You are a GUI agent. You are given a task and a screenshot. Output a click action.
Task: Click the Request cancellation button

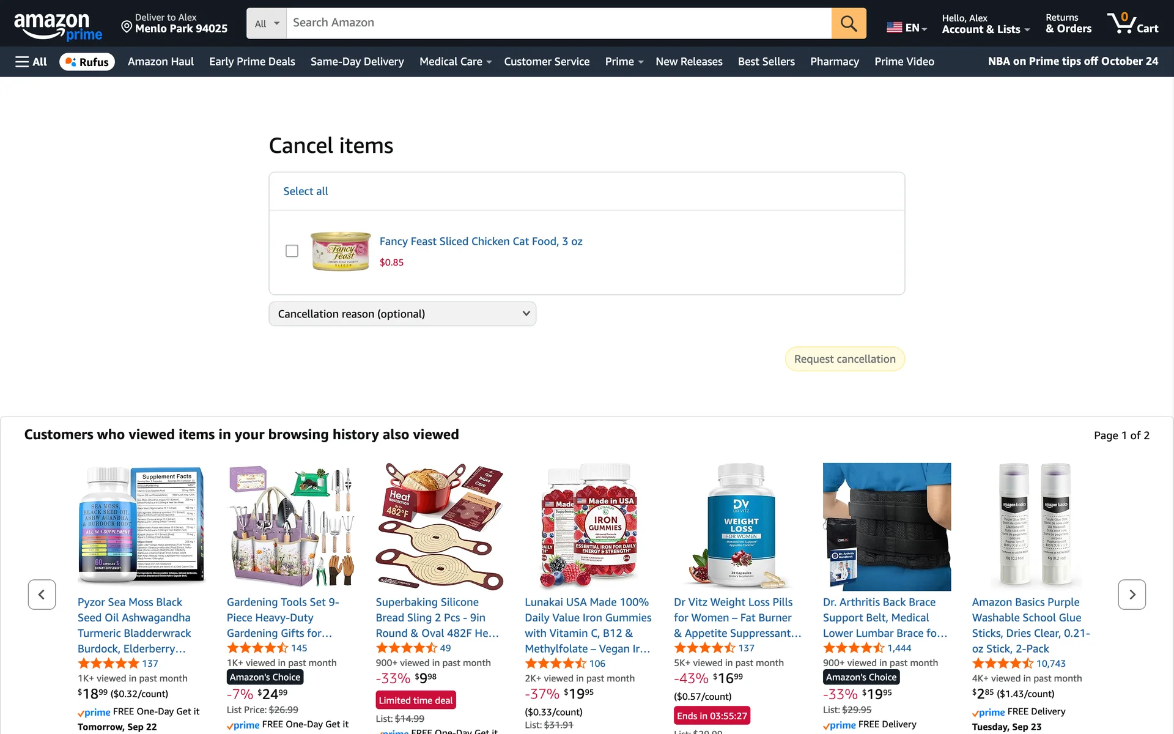[844, 359]
